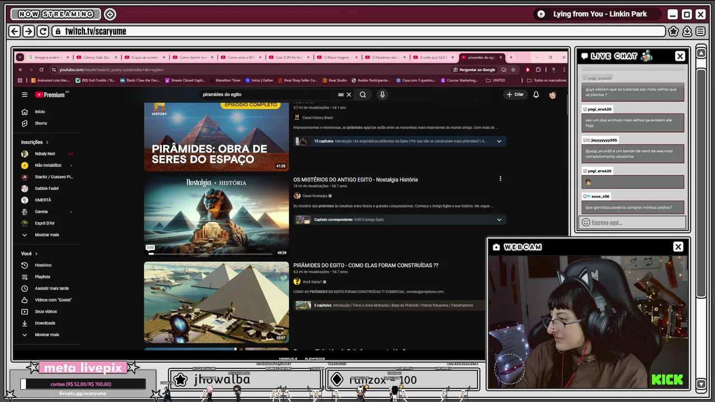This screenshot has height=402, width=715.
Task: Go to the YouTube Premium home logo
Action: [51, 95]
